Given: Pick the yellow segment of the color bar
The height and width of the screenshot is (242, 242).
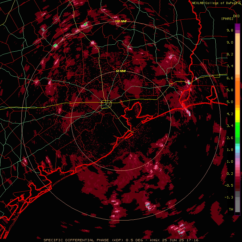Looking at the screenshot, I should coord(237,115).
